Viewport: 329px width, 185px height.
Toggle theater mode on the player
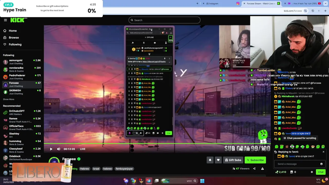click(x=248, y=149)
